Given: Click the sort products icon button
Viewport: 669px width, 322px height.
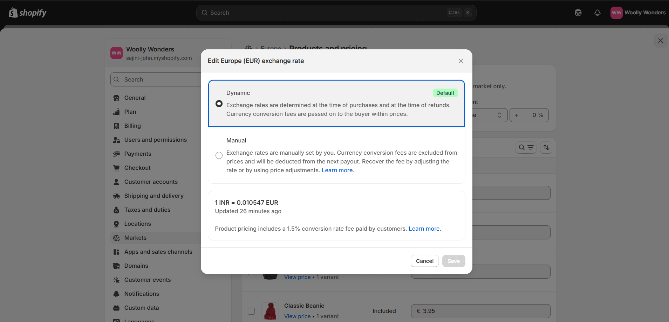Looking at the screenshot, I should (x=546, y=147).
